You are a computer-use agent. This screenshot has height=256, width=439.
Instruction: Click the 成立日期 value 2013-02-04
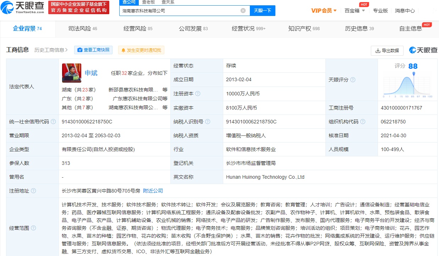click(239, 80)
